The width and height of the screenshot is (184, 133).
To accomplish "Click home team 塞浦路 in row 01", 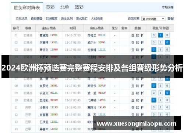I will [x=44, y=35].
